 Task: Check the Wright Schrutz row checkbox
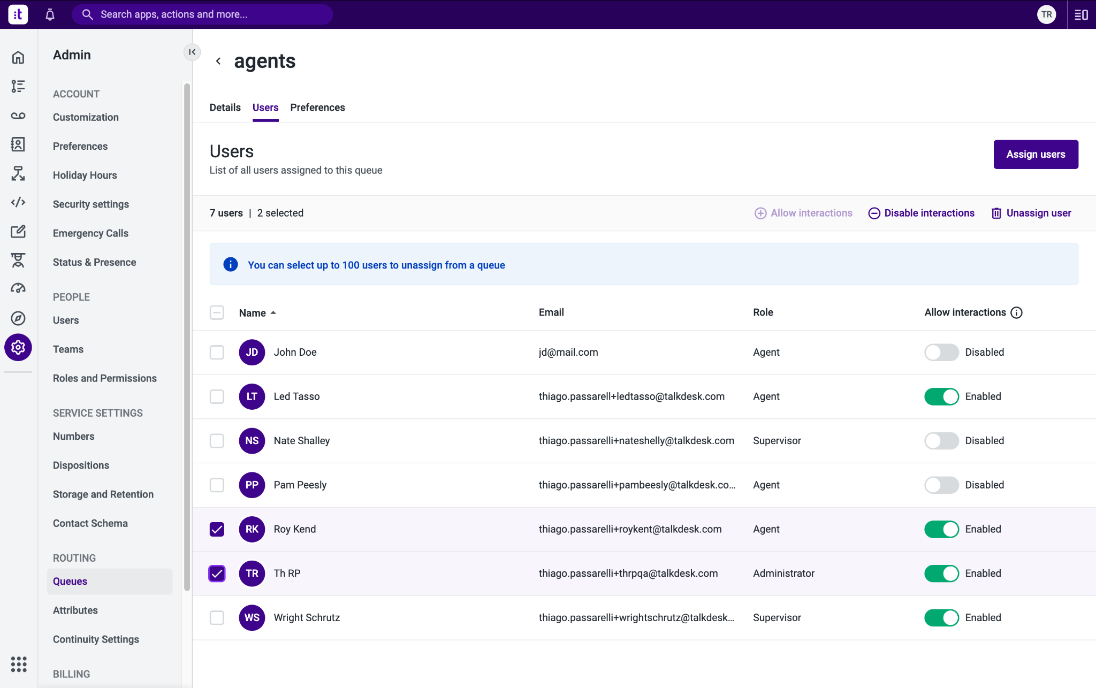click(217, 618)
